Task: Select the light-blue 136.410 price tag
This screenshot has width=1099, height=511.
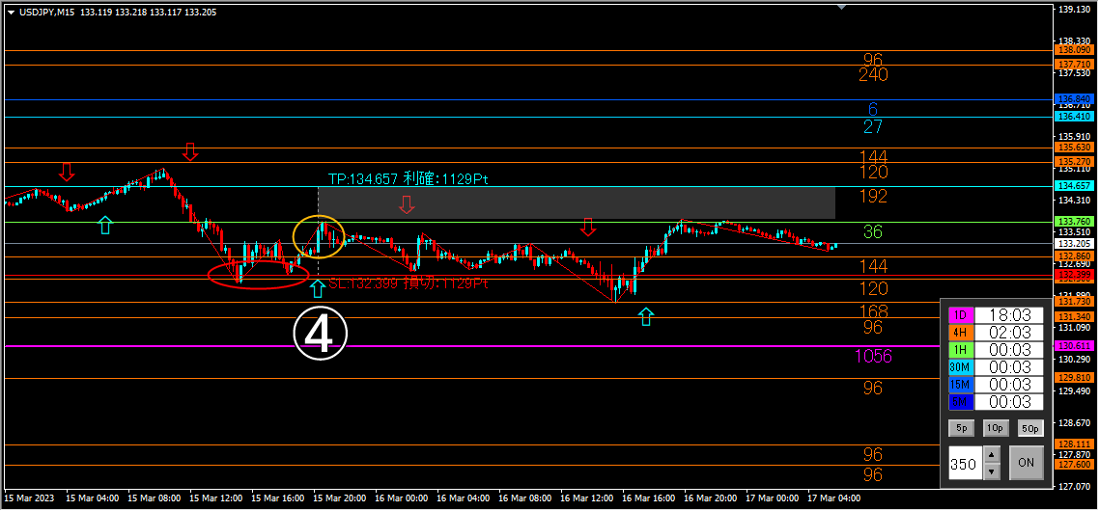Action: [x=1074, y=117]
